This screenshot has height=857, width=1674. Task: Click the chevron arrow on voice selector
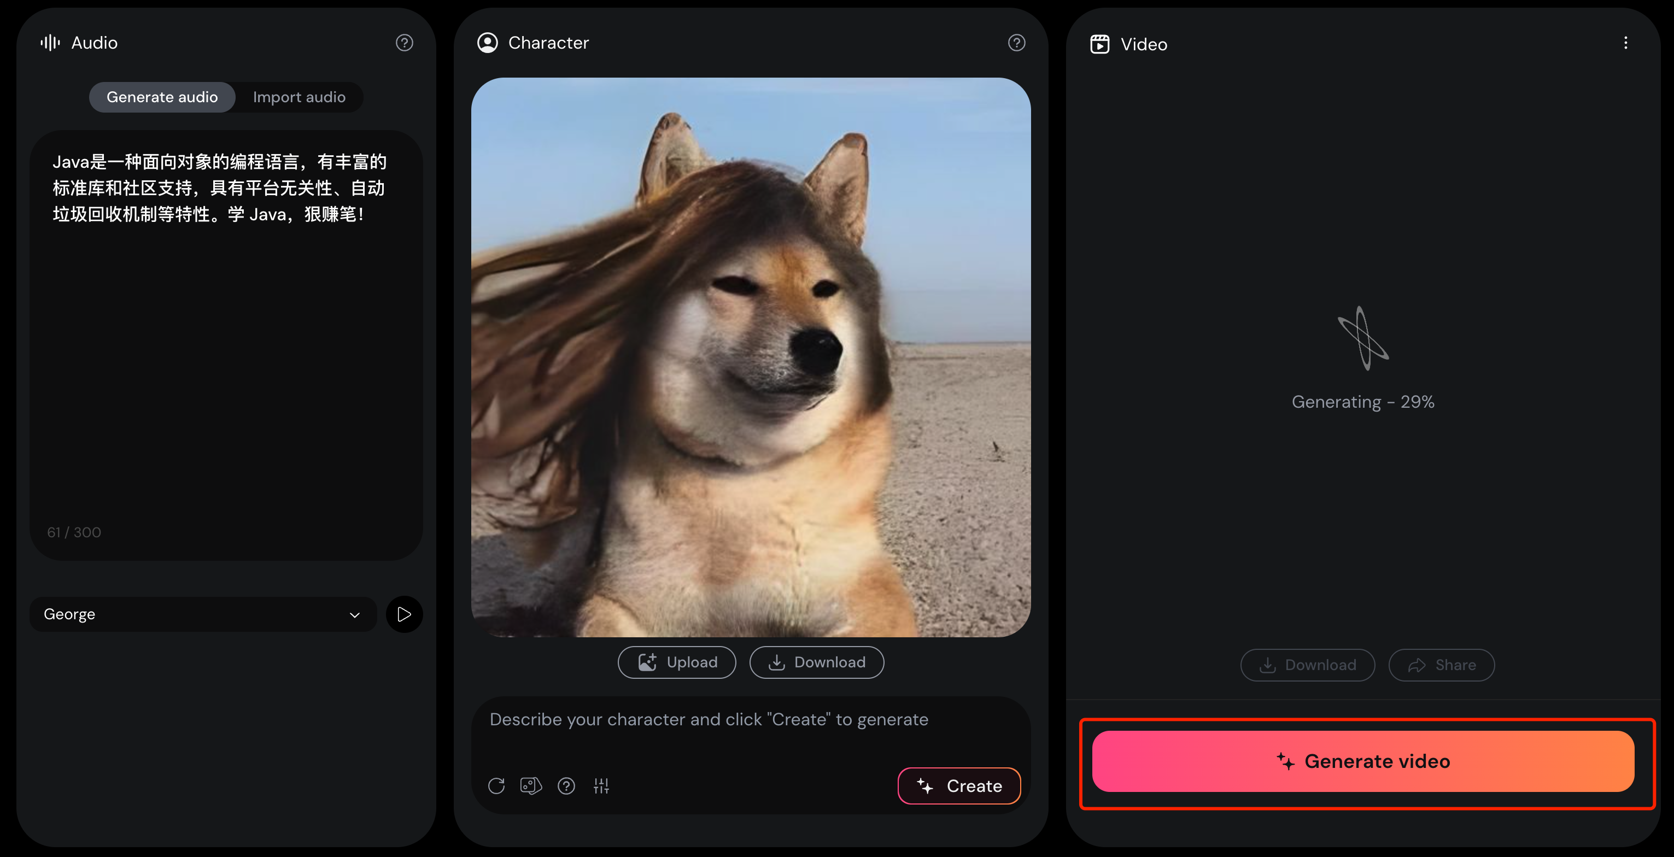coord(355,615)
